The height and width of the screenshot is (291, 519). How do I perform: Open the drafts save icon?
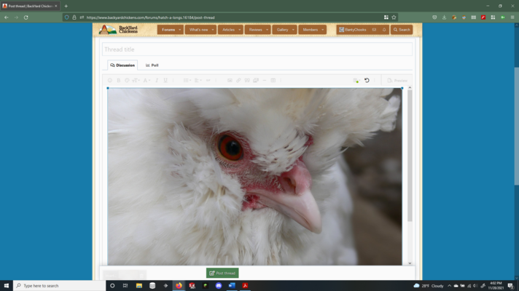[x=356, y=80]
